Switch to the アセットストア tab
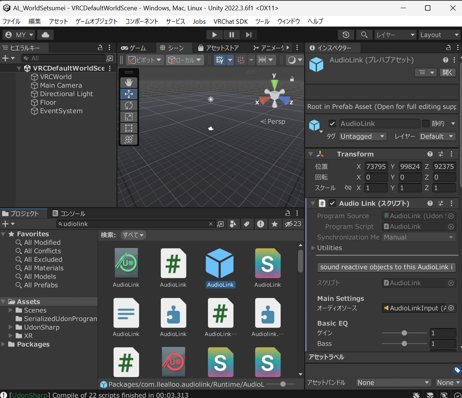Screen dimensions: 462x398 point(218,48)
